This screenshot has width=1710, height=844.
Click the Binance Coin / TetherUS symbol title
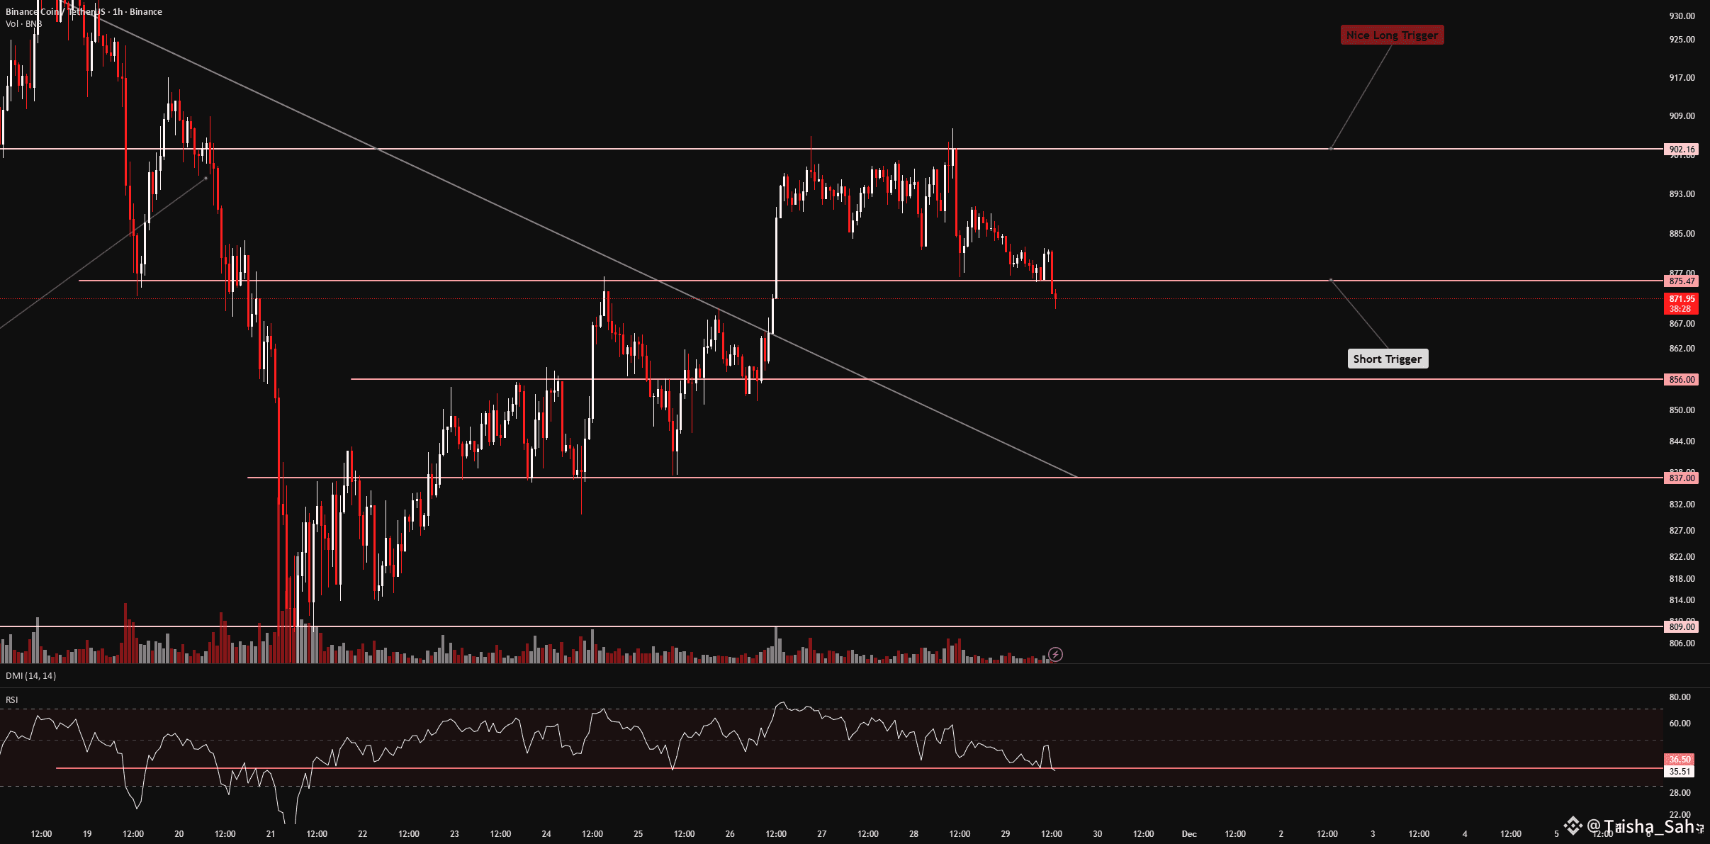[x=57, y=12]
